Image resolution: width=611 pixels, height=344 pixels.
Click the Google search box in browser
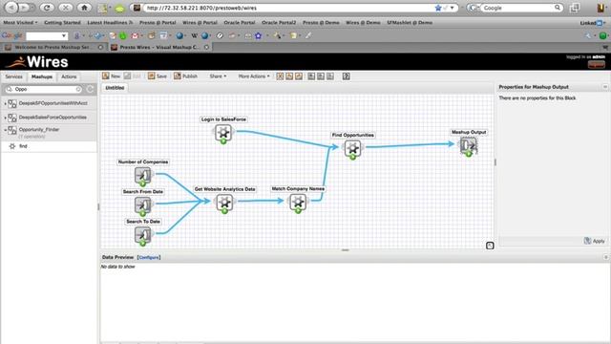(517, 8)
